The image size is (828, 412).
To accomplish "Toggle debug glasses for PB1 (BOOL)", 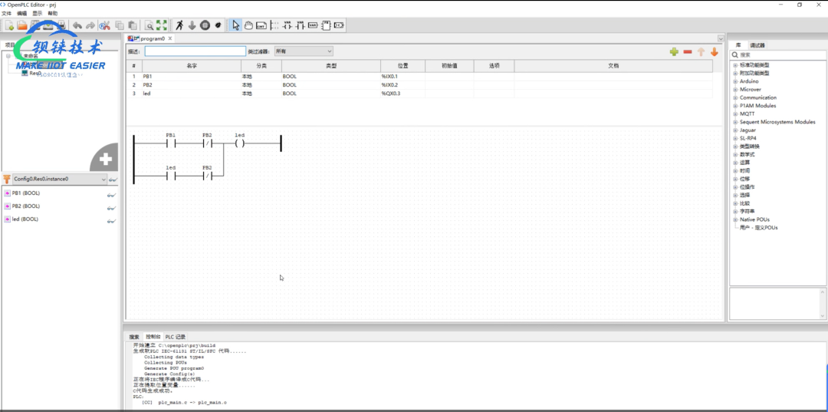I will 111,195.
